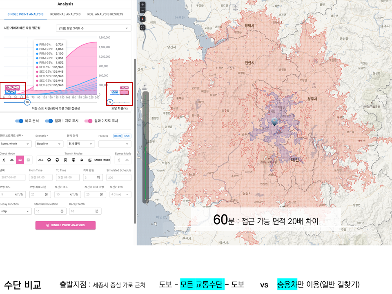This screenshot has height=294, width=392.
Task: Click the left panel vertical scrollbar
Action: pyautogui.click(x=135, y=141)
